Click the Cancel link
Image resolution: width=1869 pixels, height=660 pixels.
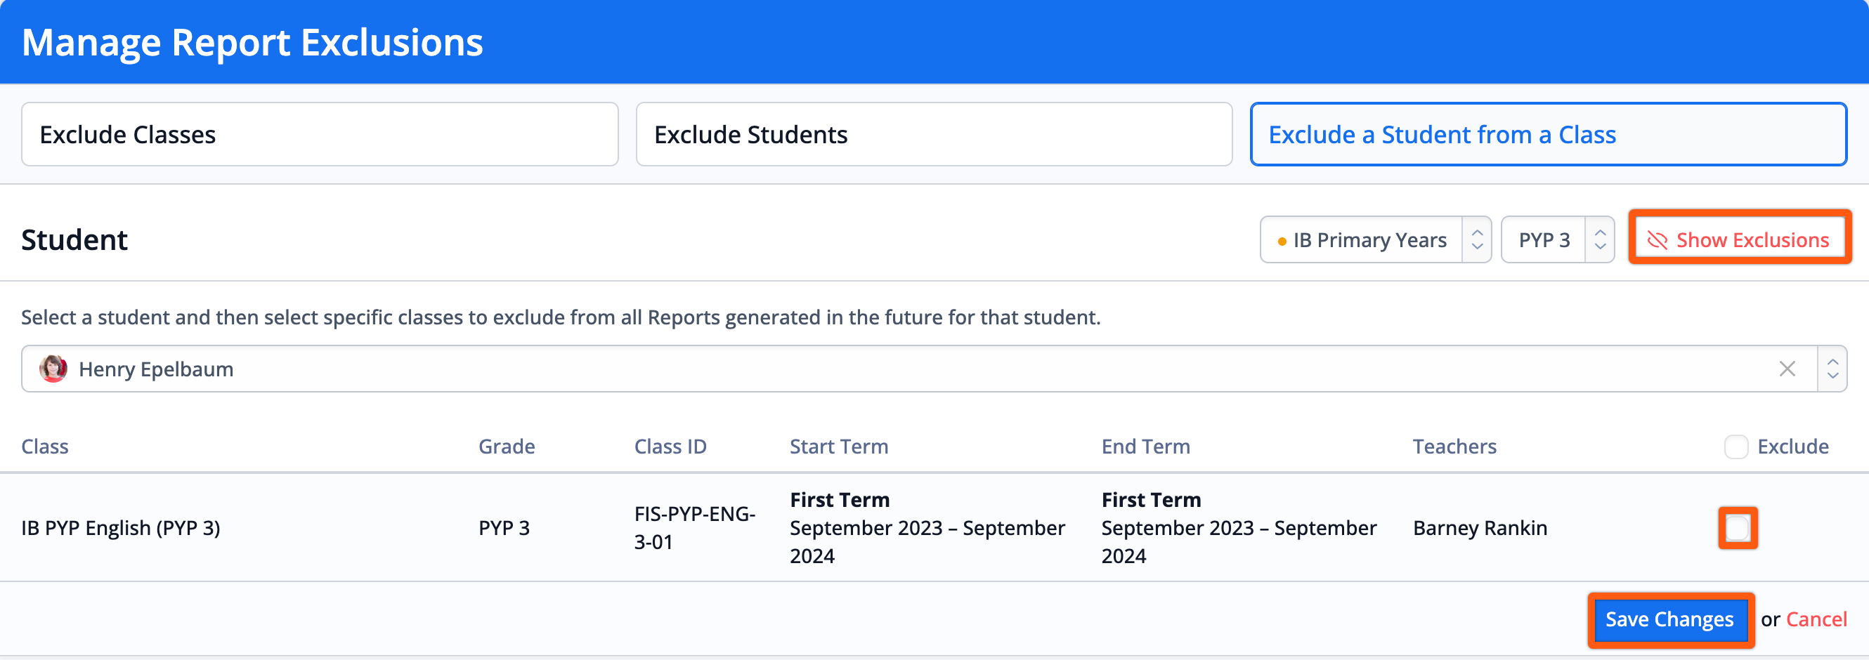click(1816, 620)
